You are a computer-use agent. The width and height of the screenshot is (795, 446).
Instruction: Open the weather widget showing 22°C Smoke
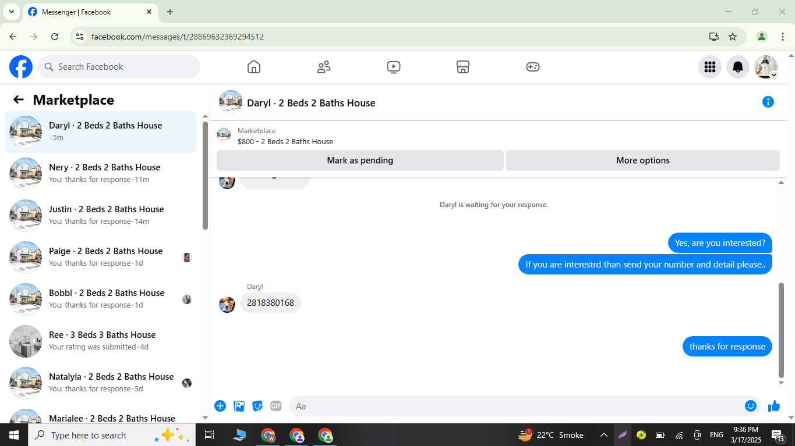click(x=551, y=435)
